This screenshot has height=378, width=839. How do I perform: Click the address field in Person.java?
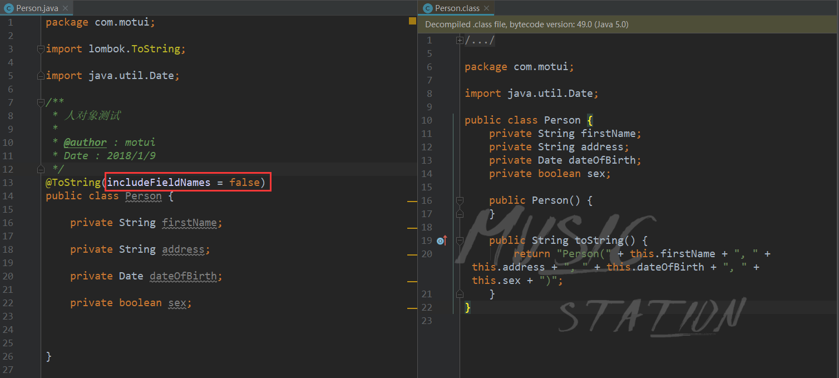[183, 249]
